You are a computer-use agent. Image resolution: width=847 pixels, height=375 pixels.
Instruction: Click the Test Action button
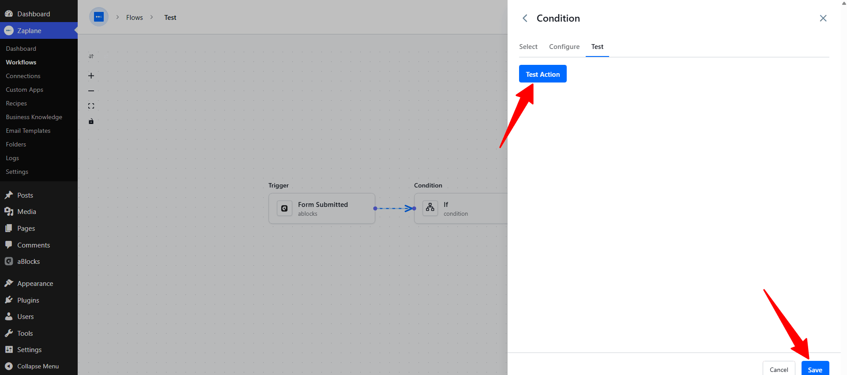(543, 74)
